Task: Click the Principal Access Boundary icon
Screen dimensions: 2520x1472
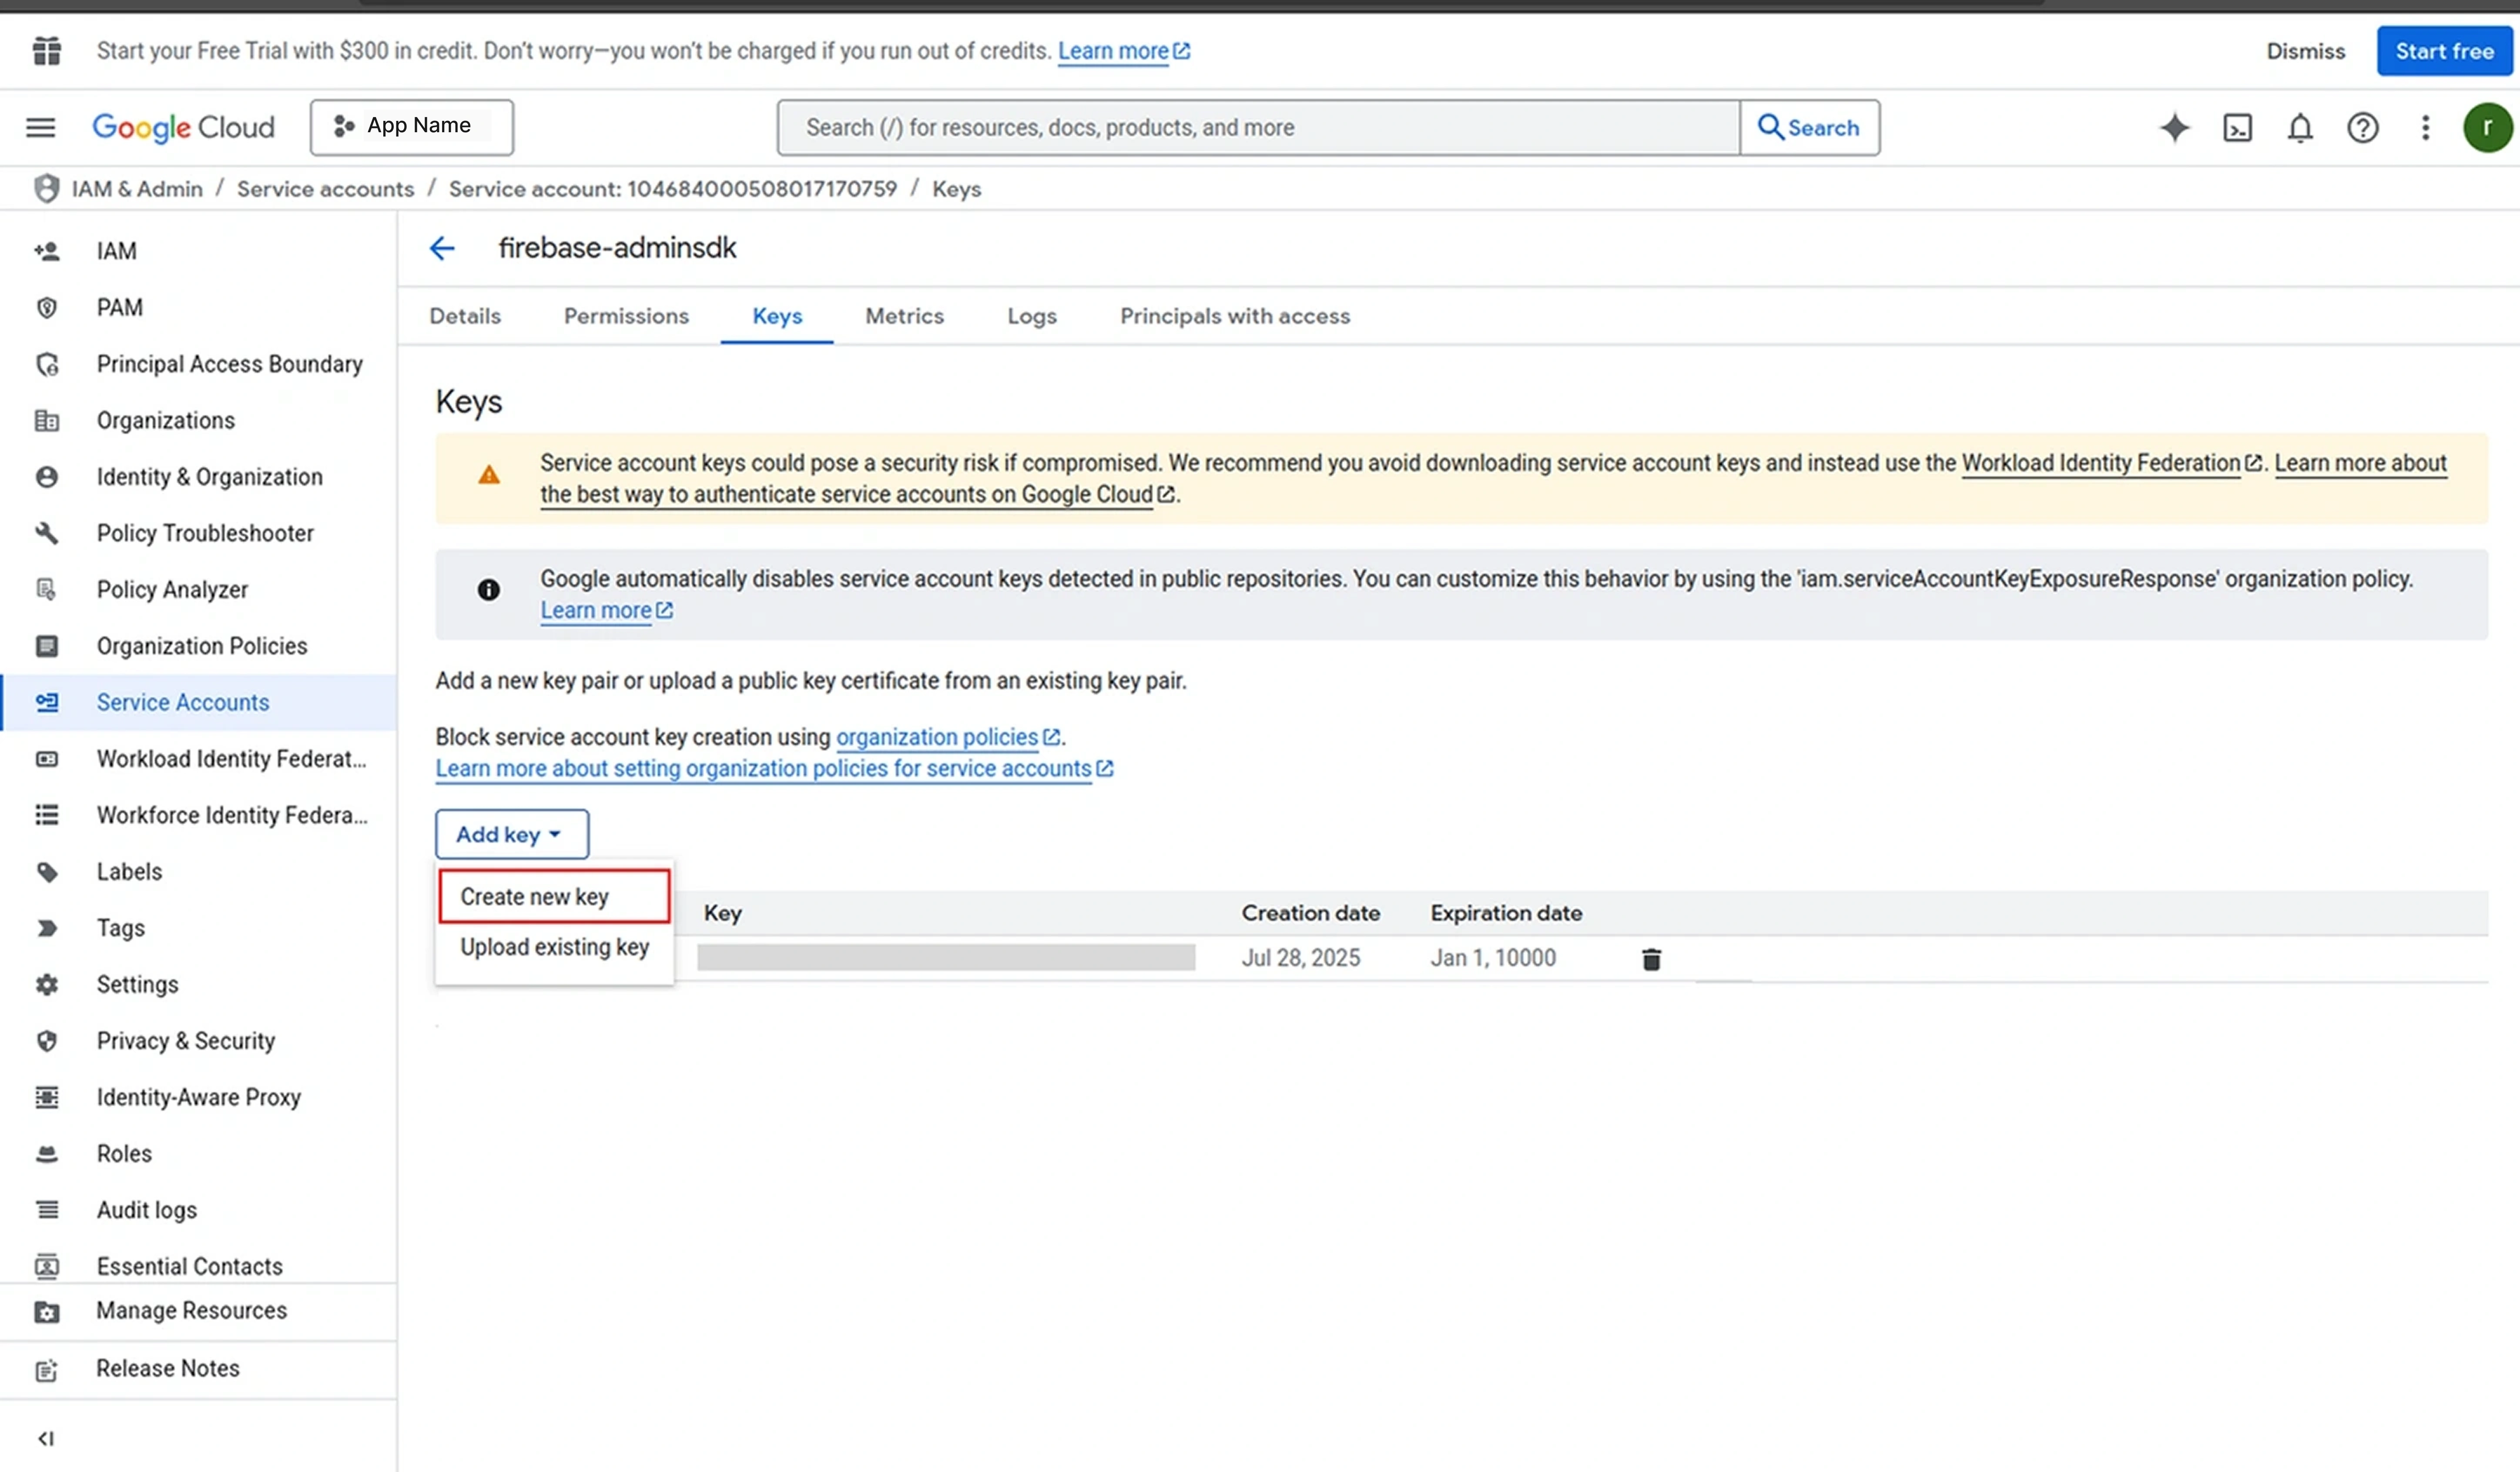Action: (47, 364)
